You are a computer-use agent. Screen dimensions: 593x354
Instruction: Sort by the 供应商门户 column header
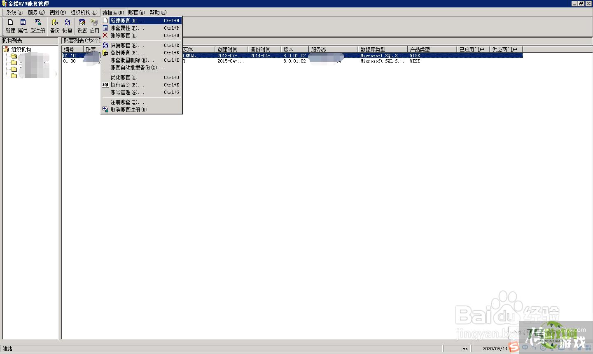point(506,49)
